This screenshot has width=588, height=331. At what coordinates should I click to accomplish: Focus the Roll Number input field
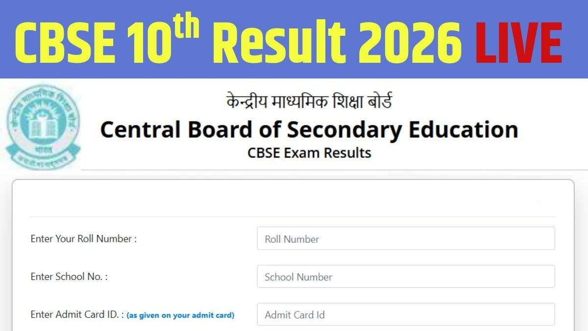click(406, 239)
